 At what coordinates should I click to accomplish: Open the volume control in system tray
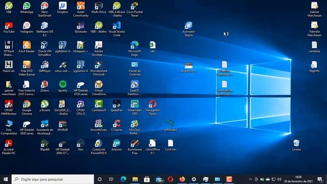[279, 179]
